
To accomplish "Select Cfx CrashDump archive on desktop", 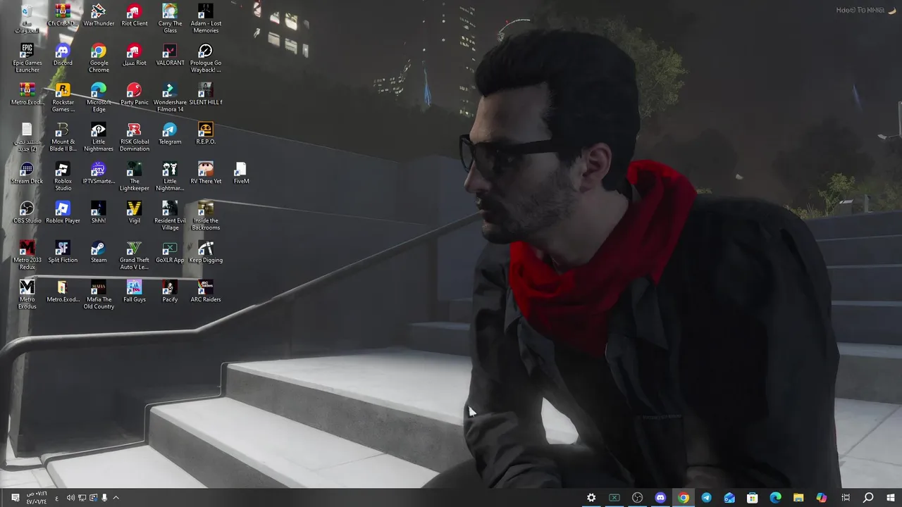I will (63, 15).
